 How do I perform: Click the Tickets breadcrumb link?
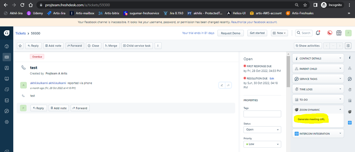pyautogui.click(x=20, y=33)
